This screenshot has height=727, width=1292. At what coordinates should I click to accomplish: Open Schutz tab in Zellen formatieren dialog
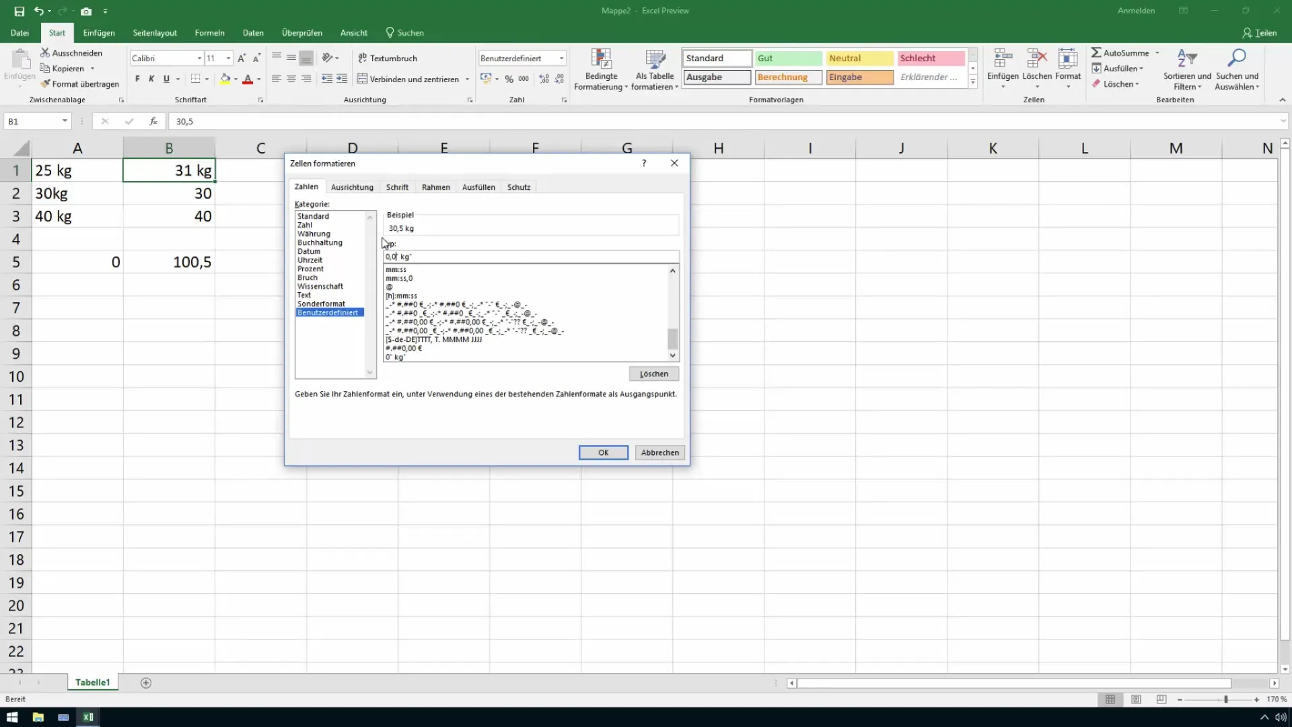pos(519,187)
